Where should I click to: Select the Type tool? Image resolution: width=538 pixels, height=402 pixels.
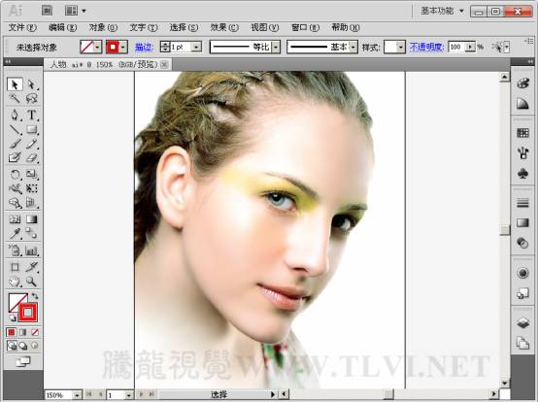pos(31,115)
